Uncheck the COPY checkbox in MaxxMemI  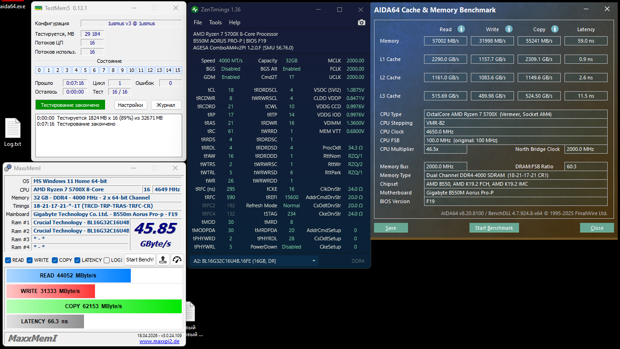(55, 260)
